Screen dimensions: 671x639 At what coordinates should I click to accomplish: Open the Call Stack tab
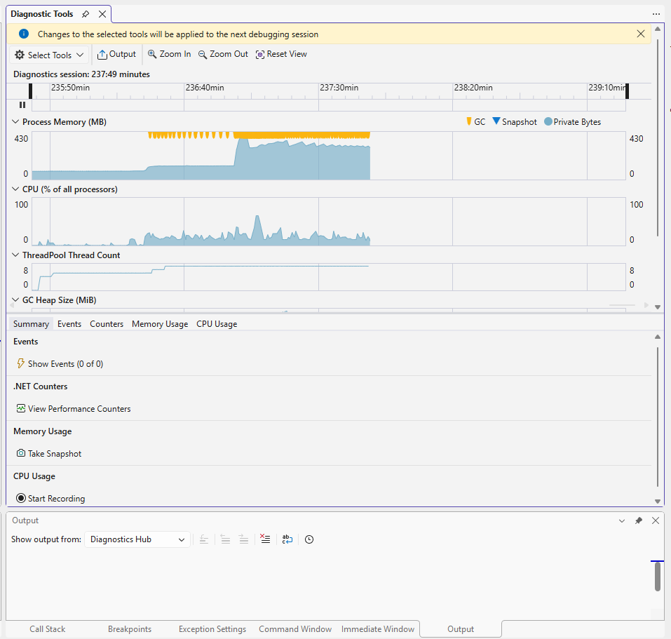[x=48, y=629]
